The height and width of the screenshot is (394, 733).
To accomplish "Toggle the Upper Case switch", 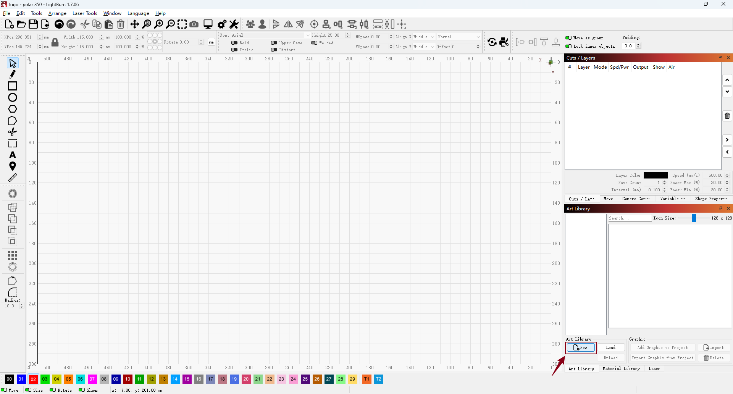I will click(274, 43).
